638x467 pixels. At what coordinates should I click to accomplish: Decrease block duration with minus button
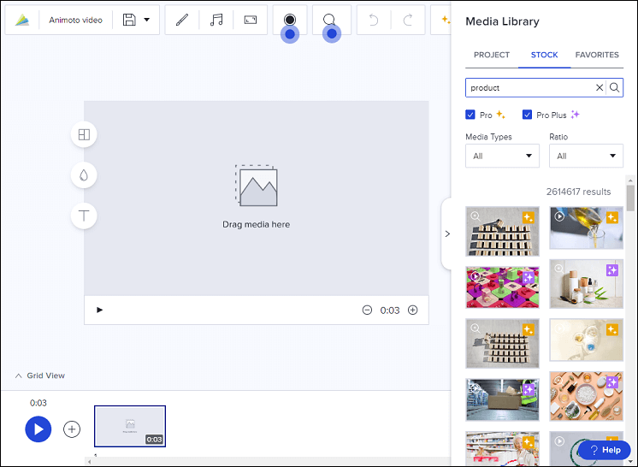click(367, 310)
